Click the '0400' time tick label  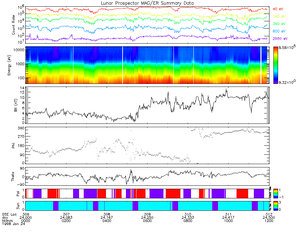(107, 221)
